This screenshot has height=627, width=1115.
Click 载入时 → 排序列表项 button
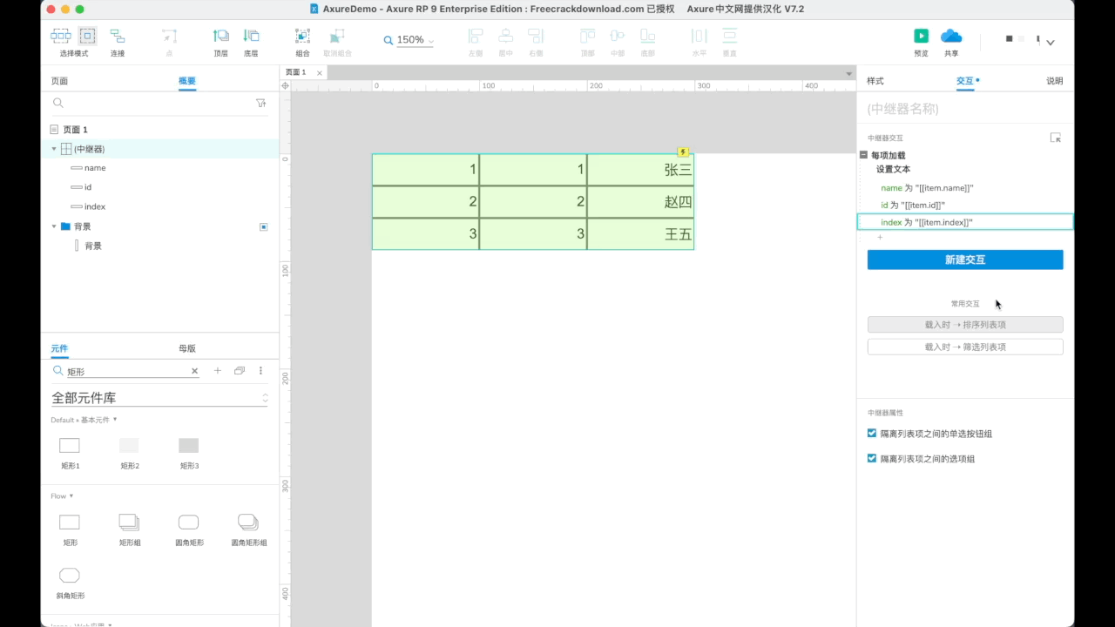click(x=965, y=325)
